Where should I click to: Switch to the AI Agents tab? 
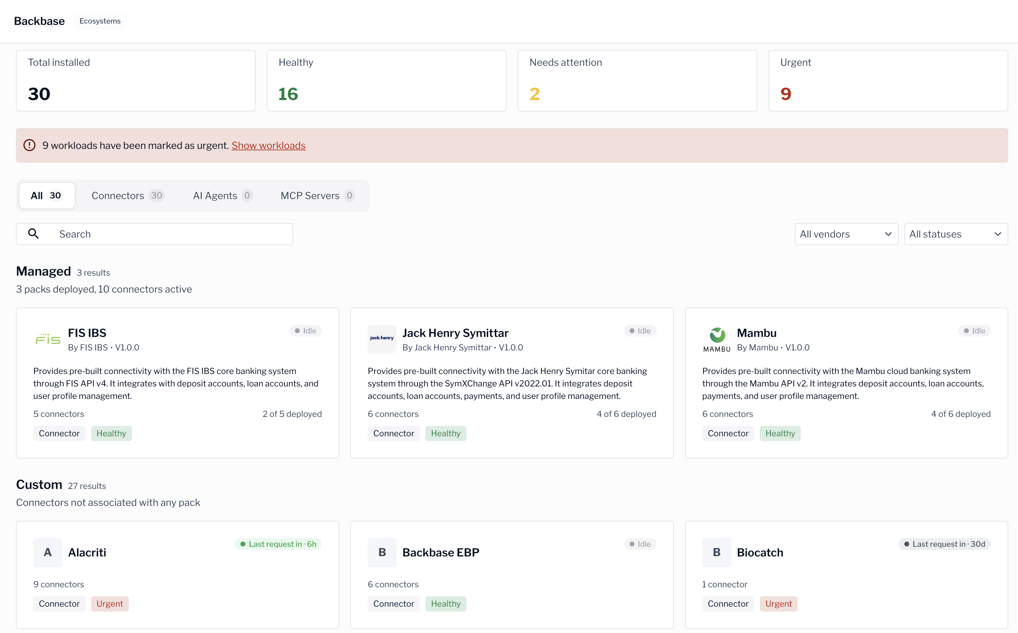(x=222, y=196)
